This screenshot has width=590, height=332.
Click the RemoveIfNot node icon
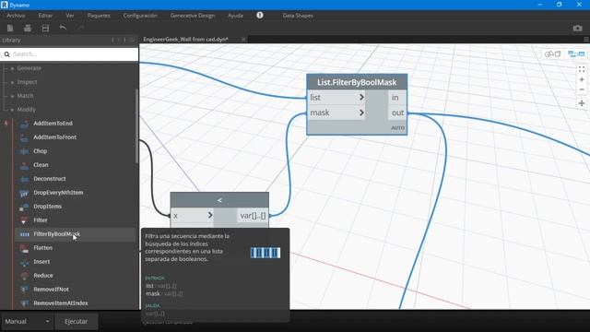pos(24,290)
